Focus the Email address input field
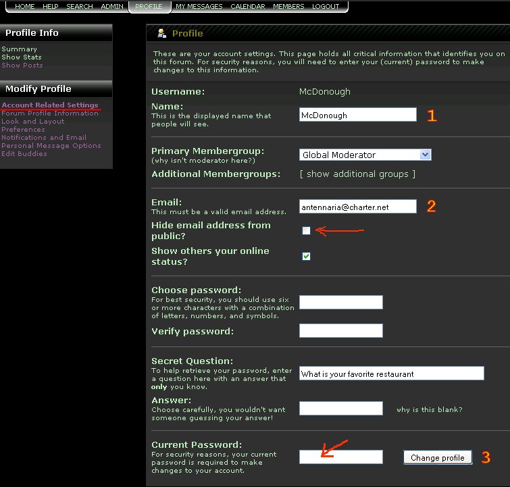 tap(357, 207)
